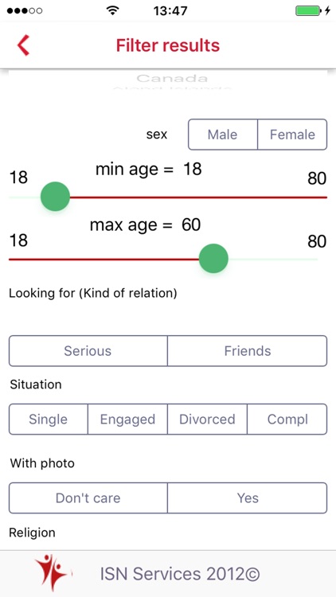Viewport: 336px width, 597px height.
Task: Tap the red back arrow icon
Action: coord(23,45)
